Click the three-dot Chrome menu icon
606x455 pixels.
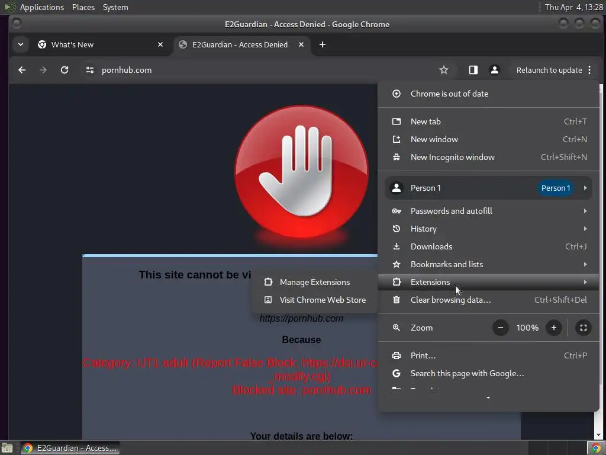[589, 70]
